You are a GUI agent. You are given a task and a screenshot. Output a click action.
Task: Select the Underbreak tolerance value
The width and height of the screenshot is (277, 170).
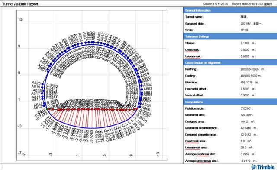tap(245, 56)
